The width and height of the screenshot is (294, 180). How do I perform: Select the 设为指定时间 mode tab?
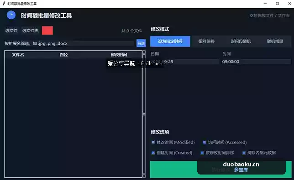click(x=170, y=41)
